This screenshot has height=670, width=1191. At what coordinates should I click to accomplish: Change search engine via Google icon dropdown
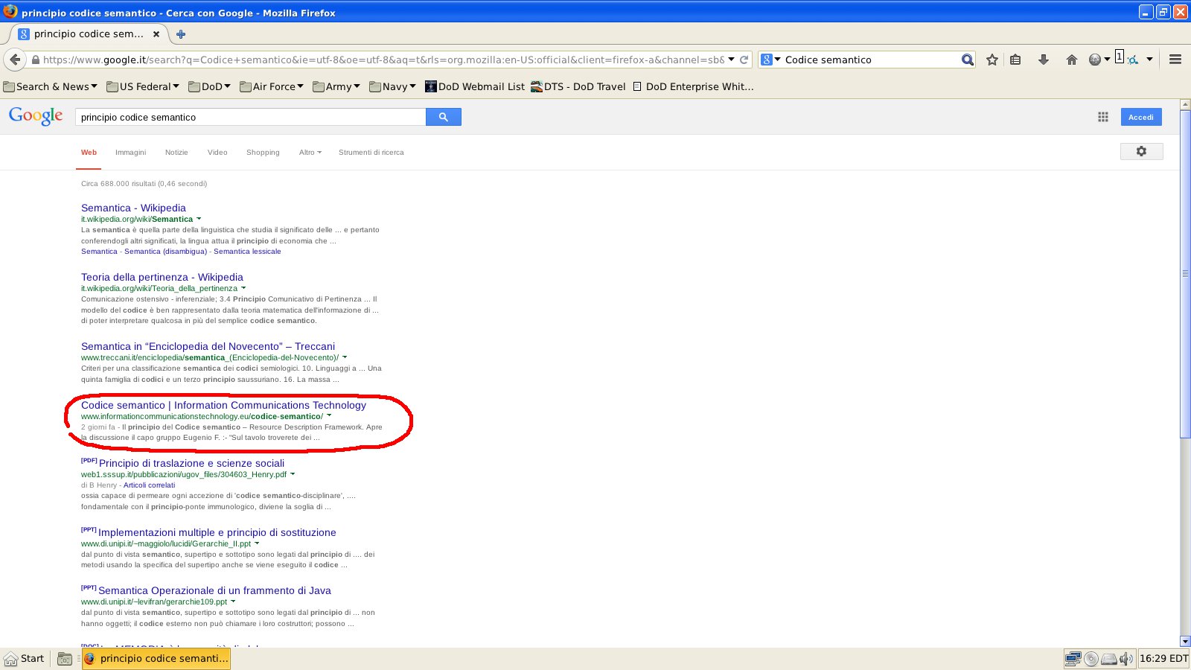(x=771, y=60)
